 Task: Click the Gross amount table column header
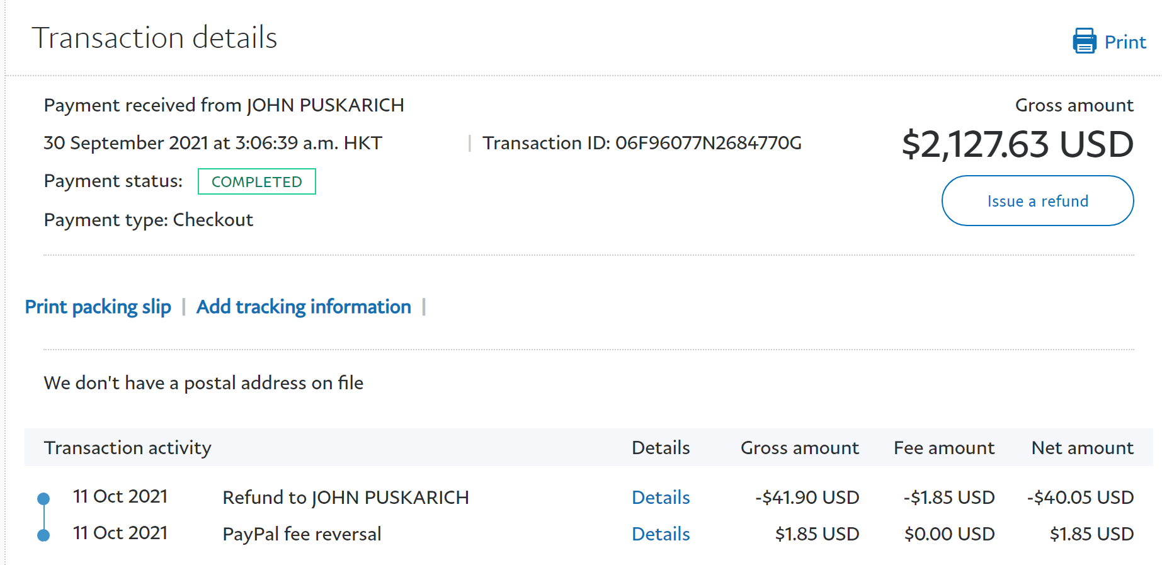coord(799,448)
